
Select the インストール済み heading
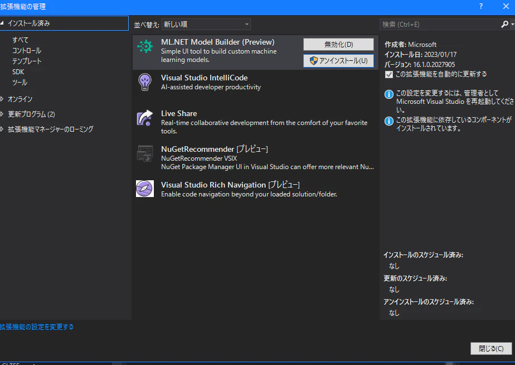point(29,23)
